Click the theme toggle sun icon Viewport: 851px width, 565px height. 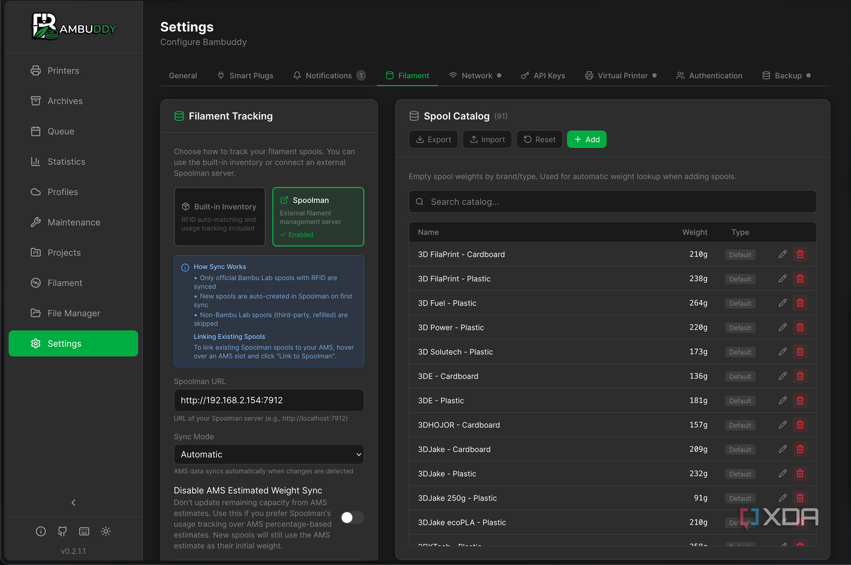pos(106,531)
